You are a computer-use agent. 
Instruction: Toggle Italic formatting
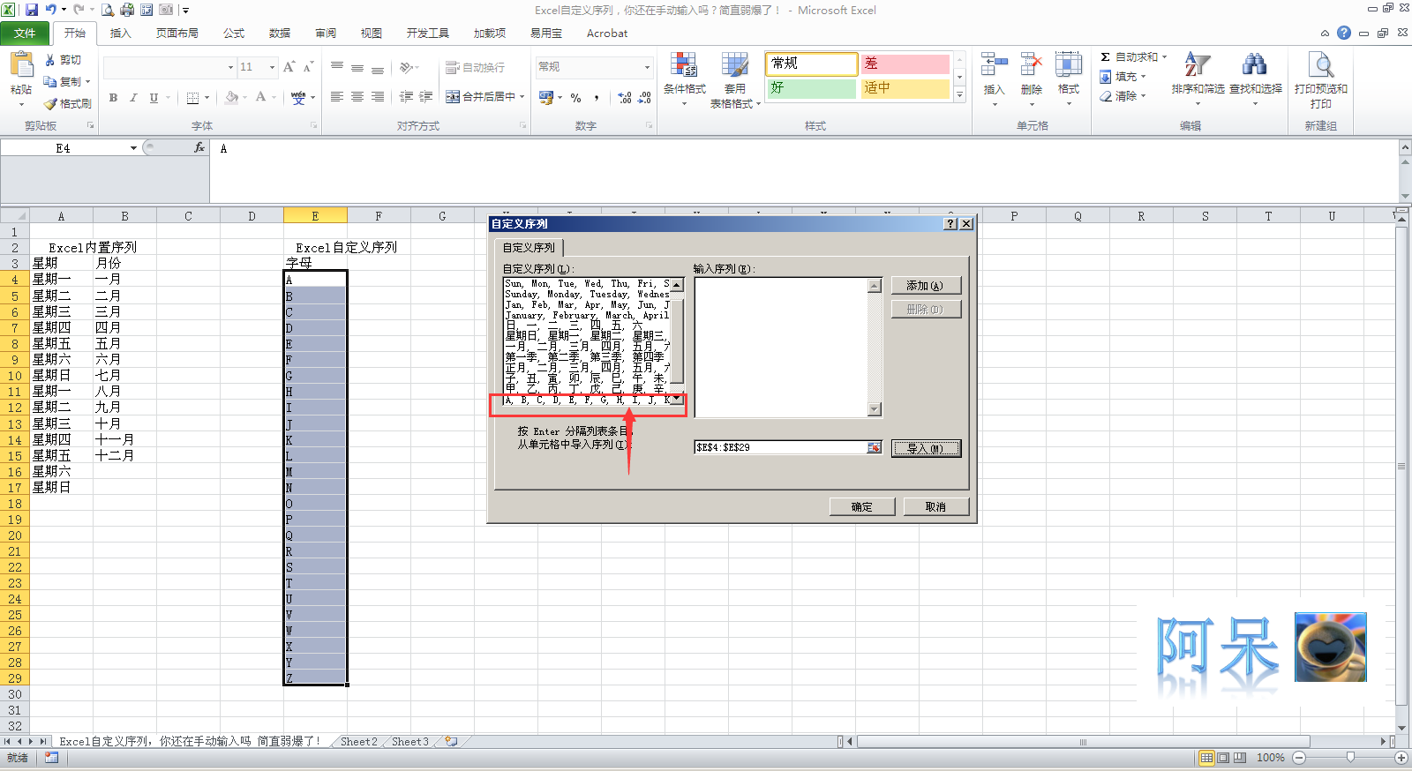pos(133,98)
